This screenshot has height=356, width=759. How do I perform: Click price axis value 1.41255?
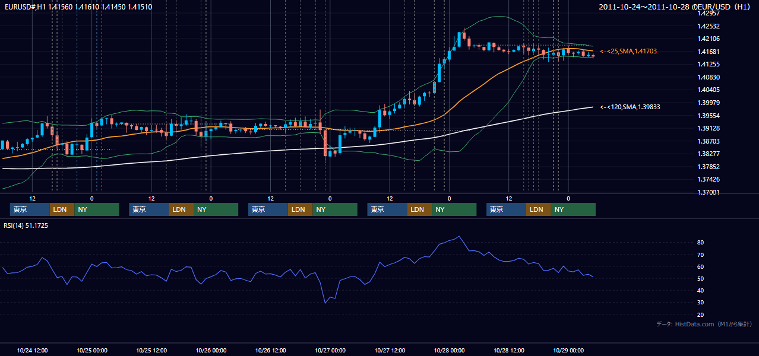point(709,64)
